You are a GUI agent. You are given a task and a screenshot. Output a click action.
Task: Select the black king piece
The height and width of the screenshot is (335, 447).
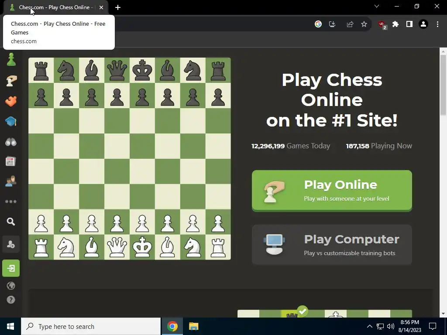[142, 70]
